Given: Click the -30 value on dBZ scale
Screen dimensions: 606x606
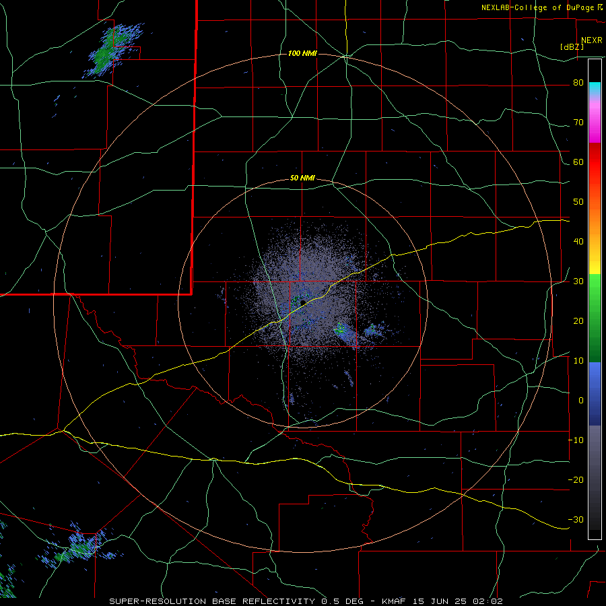Looking at the screenshot, I should 576,519.
